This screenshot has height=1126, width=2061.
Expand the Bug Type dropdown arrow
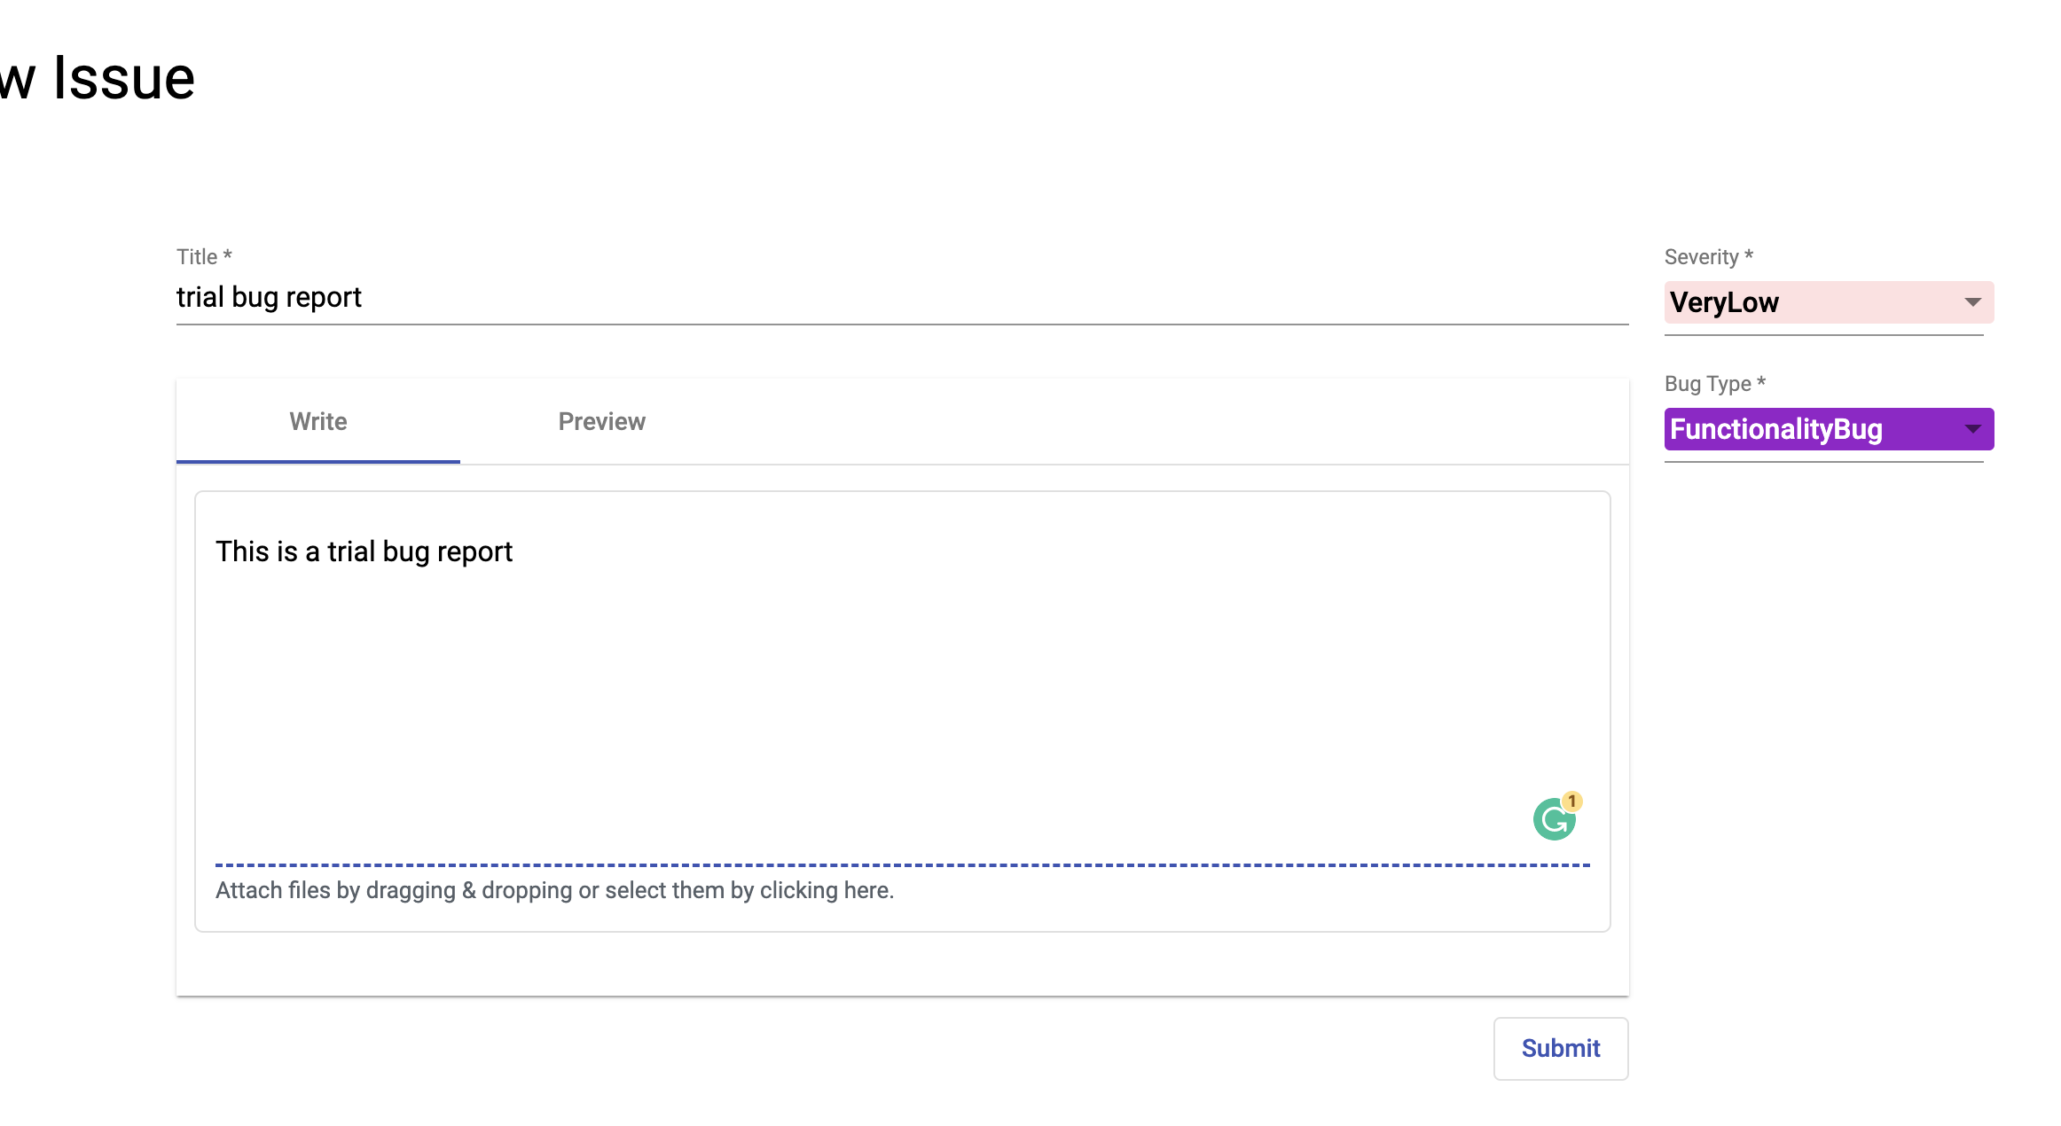click(1972, 429)
